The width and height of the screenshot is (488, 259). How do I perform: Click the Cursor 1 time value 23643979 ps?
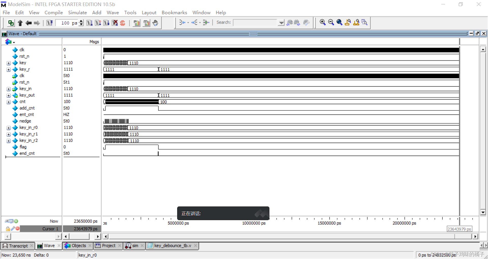tap(85, 229)
